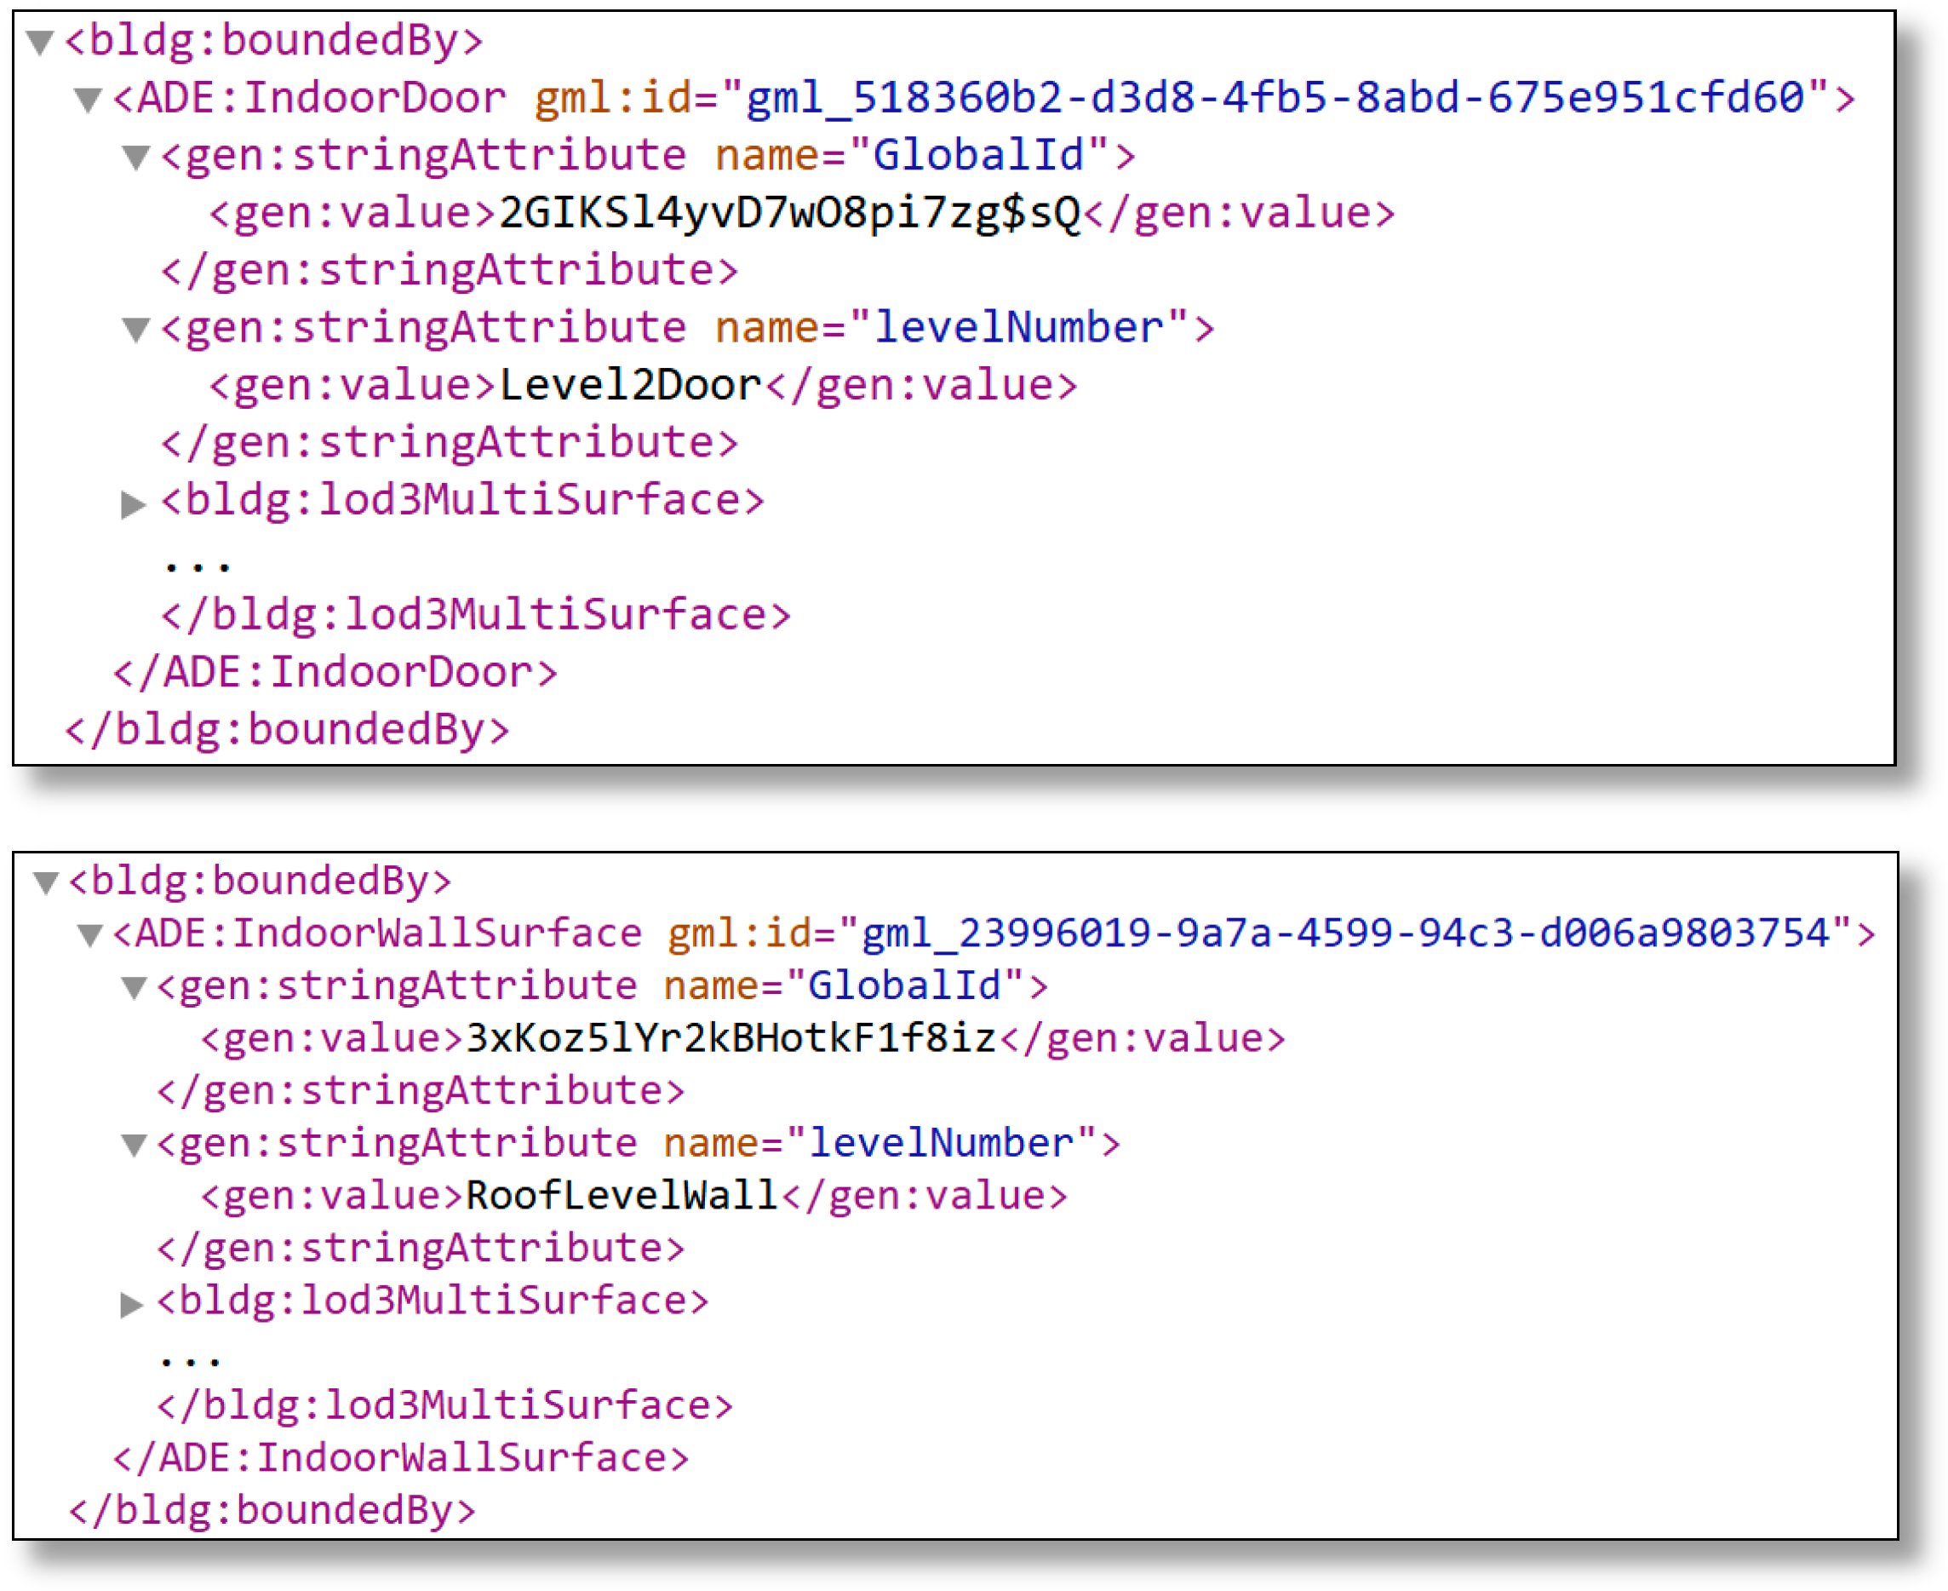Click the RoofLevelWall value text

point(622,1196)
